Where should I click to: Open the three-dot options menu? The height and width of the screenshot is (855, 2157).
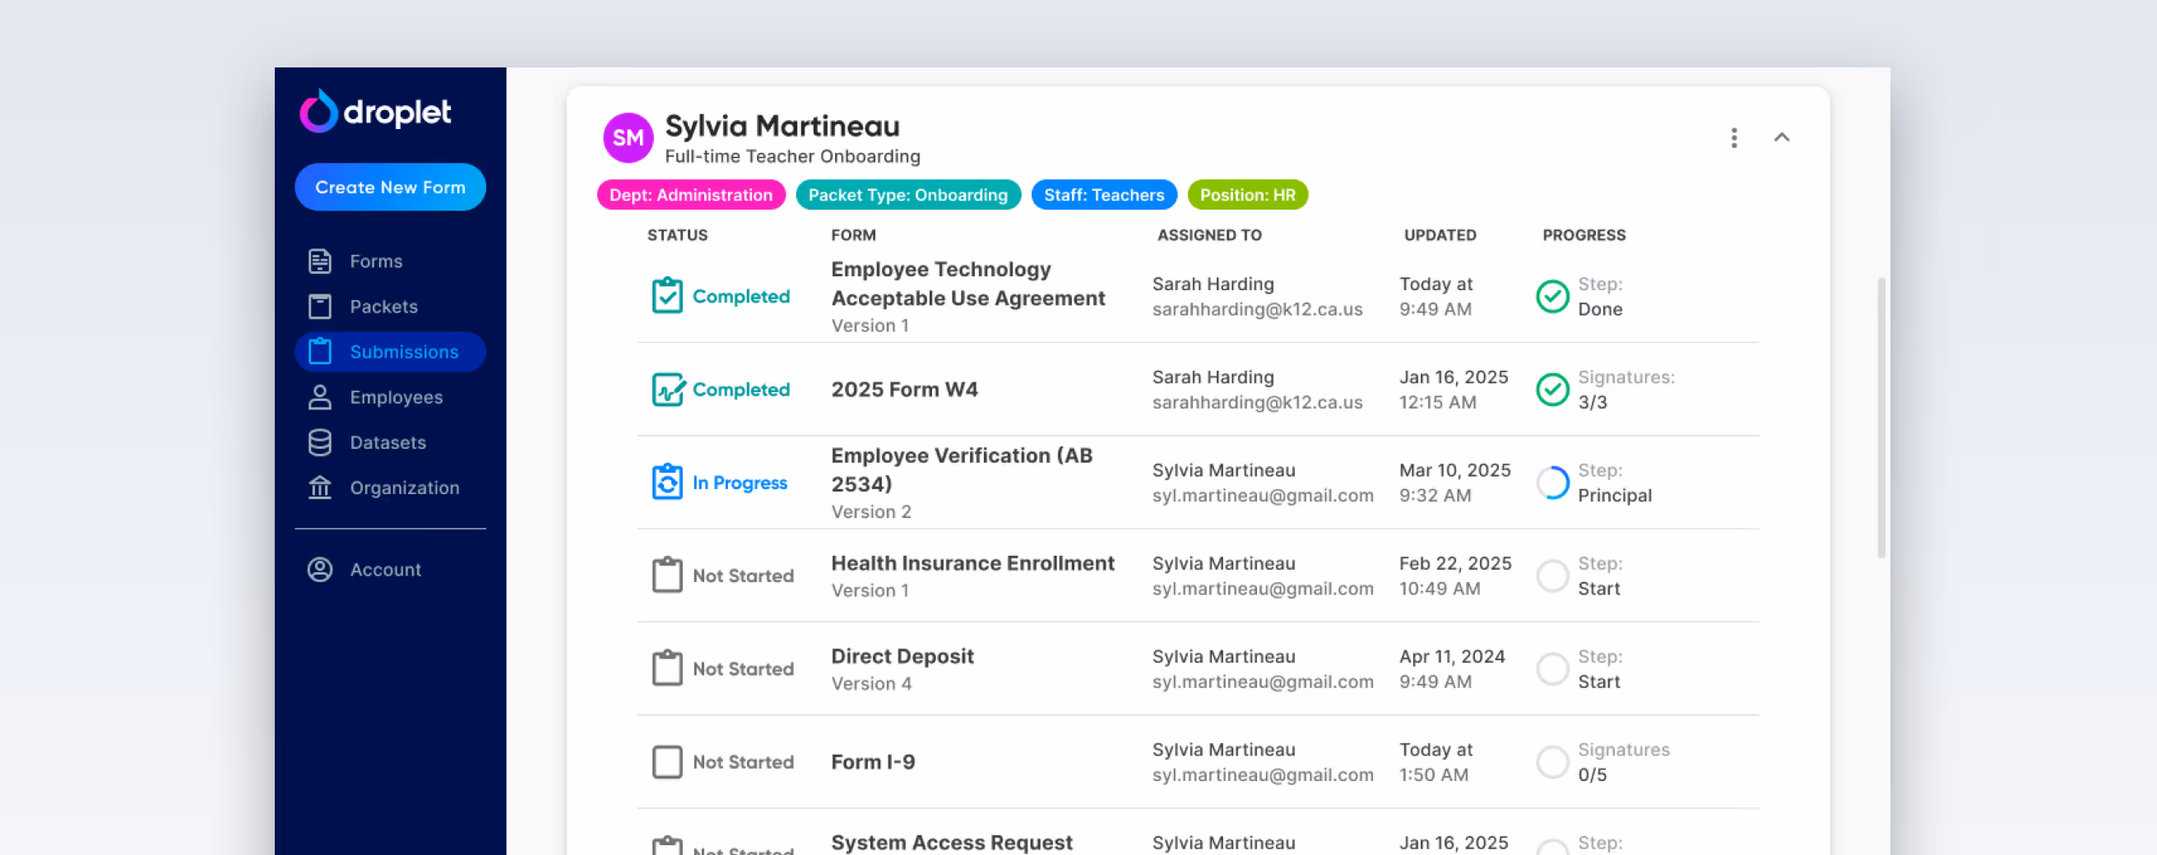tap(1734, 138)
